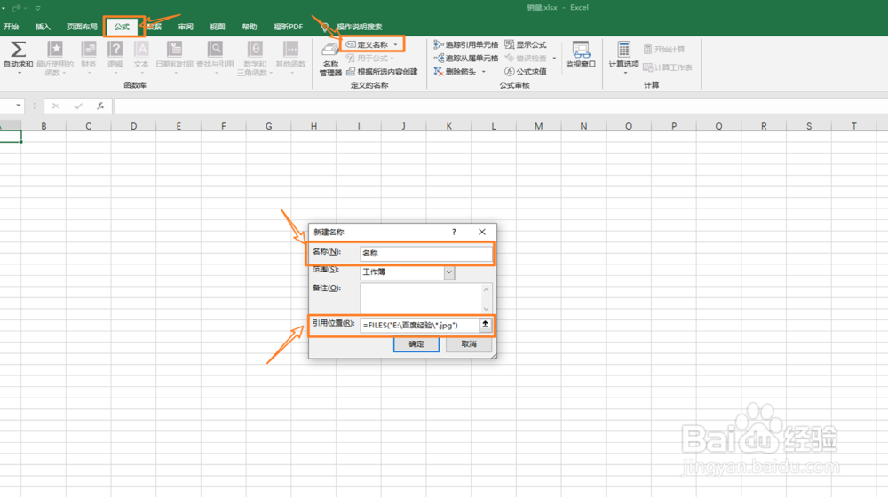
Task: Click Calculate Now (开始计算)
Action: pyautogui.click(x=664, y=49)
